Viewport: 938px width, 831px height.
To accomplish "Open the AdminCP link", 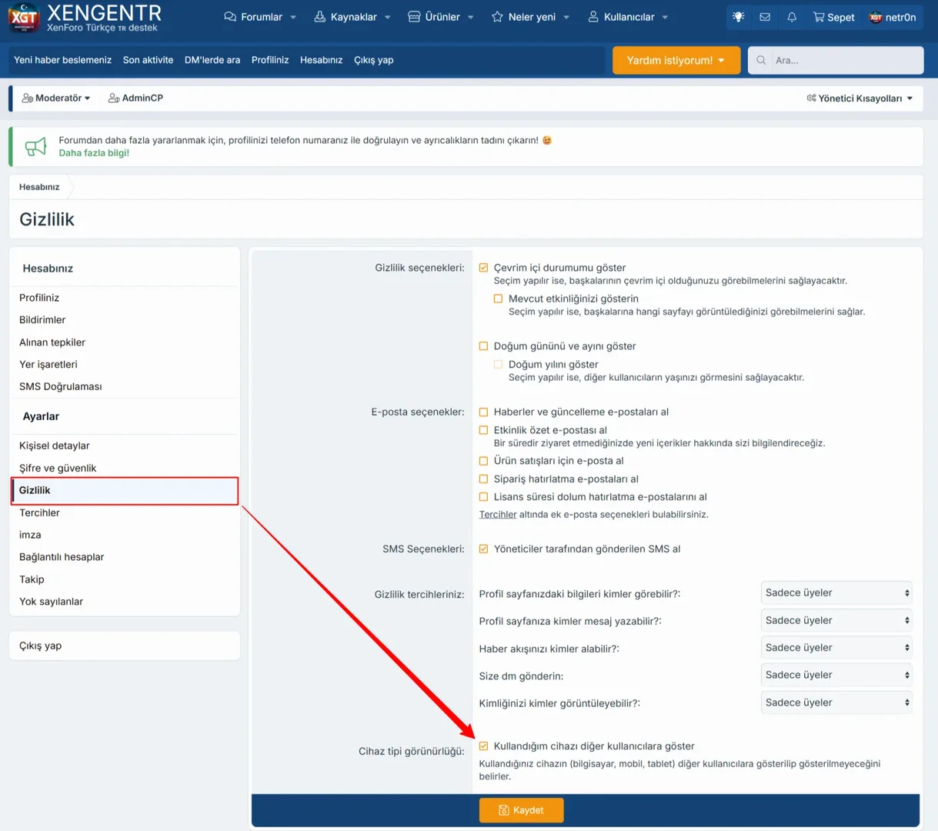I will click(136, 98).
